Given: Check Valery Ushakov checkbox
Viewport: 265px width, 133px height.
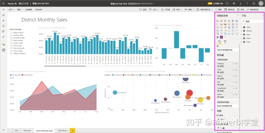Looking at the screenshot, I should (x=11, y=53).
